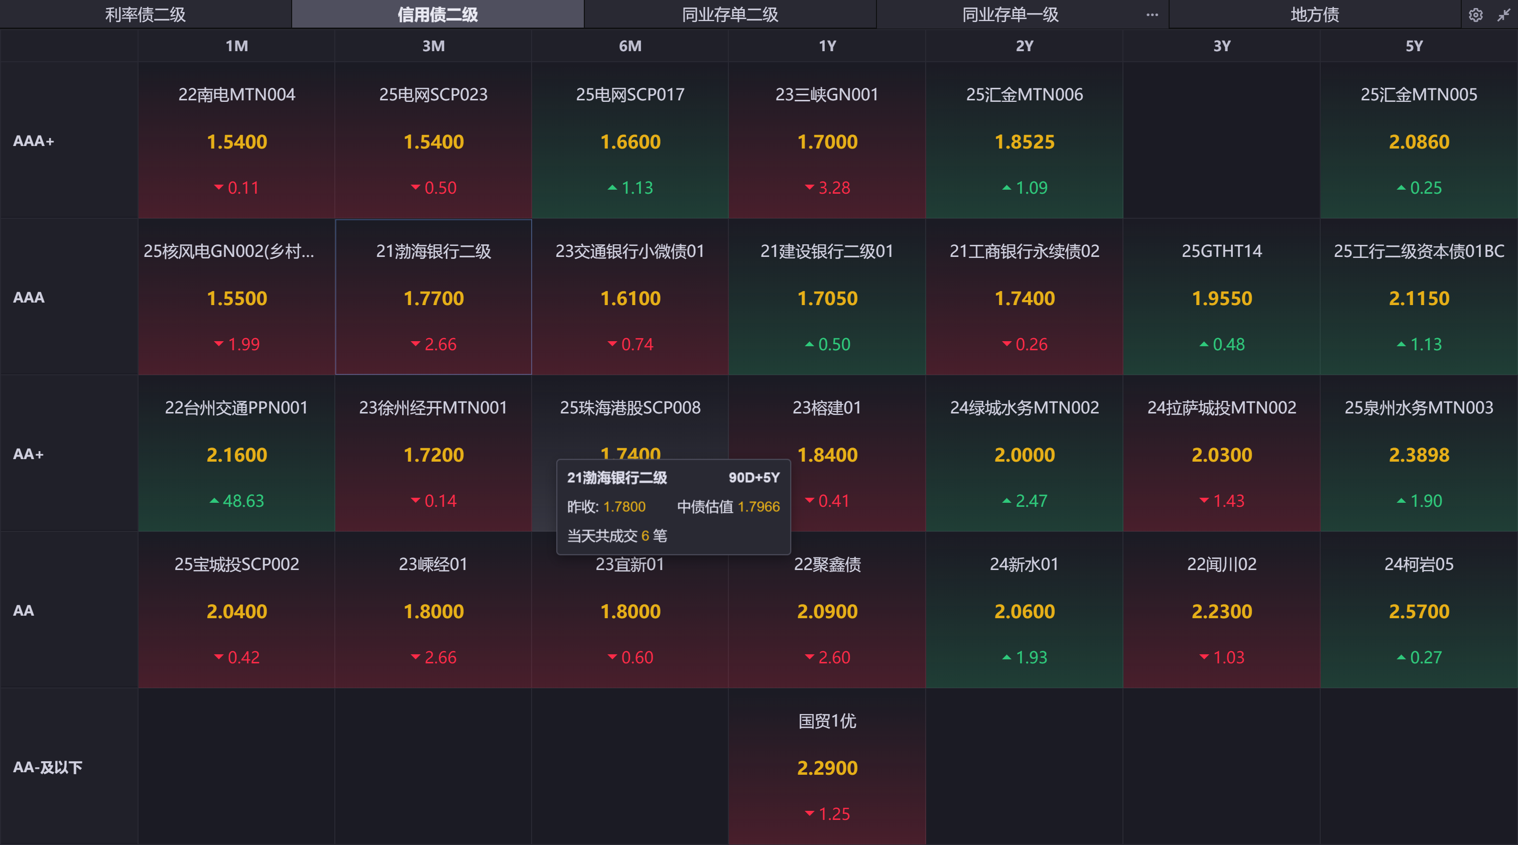The image size is (1518, 845).
Task: Select the 21建设银行二级01 cell
Action: [827, 298]
